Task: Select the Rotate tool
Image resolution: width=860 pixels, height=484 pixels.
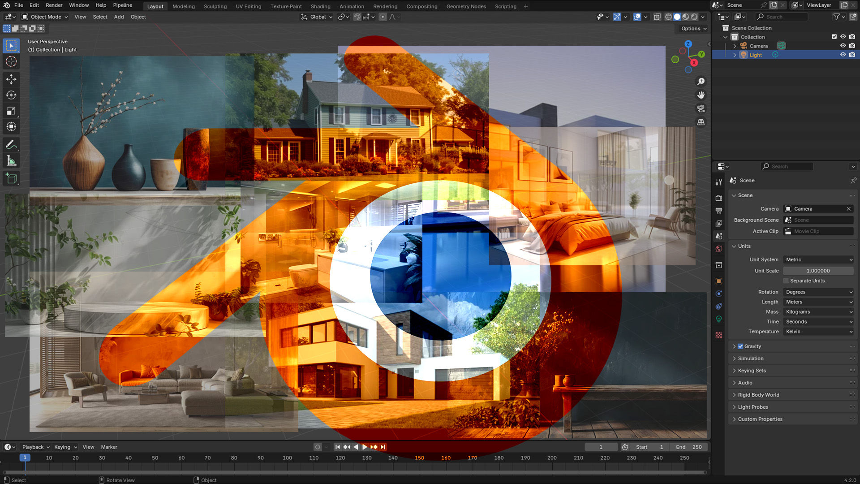Action: [x=11, y=95]
